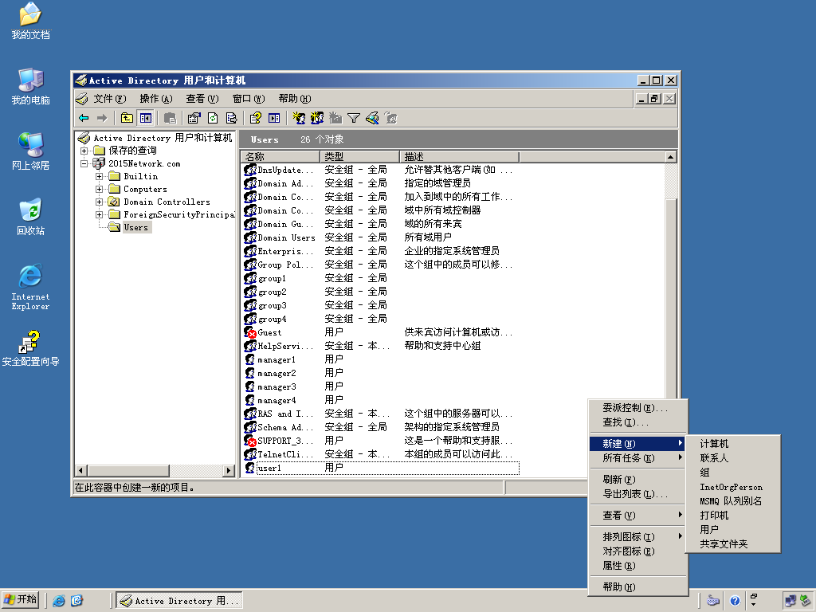Click the create new user toolbar icon
816x612 pixels.
pyautogui.click(x=299, y=118)
